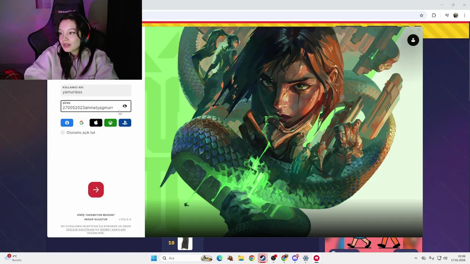This screenshot has height=264, width=470.
Task: Open Chrome media control icon
Action: [447, 15]
